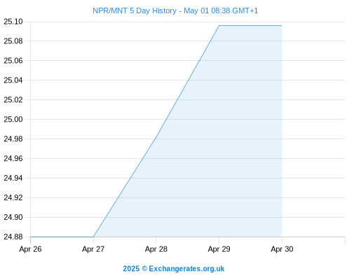Viewport: 347px width, 280px height.
Task: Click the 25.10 y-axis value label
Action: pos(13,22)
